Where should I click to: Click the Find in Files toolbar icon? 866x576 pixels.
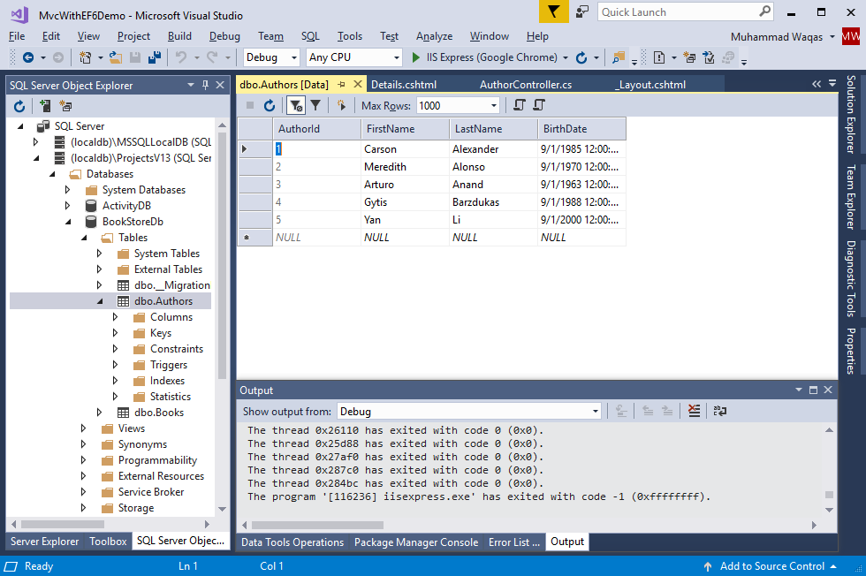[619, 57]
